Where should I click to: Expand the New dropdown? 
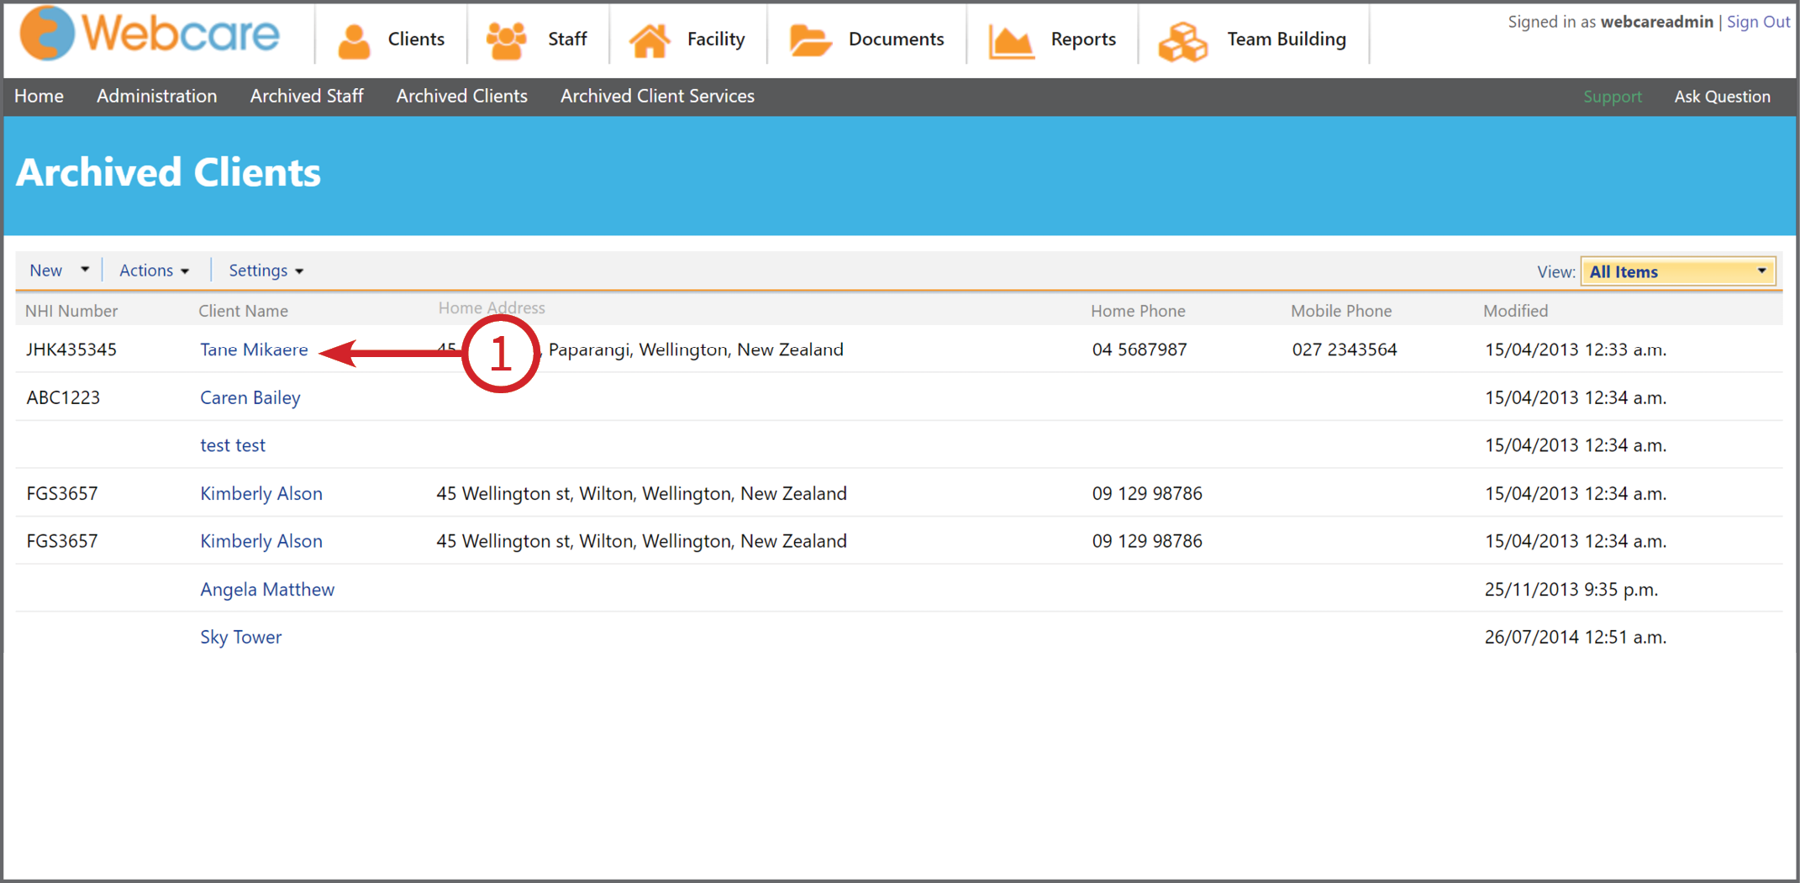click(x=57, y=270)
